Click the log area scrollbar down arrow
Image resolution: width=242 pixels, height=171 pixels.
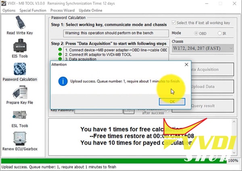tap(234, 152)
